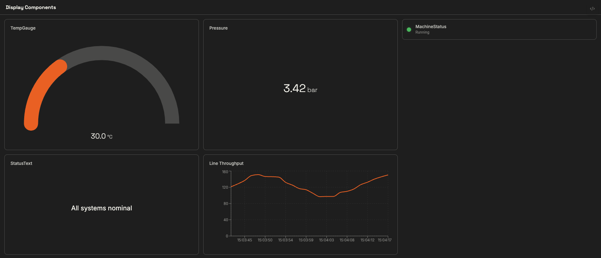Click the 80 y-axis label
The image size is (601, 258).
pyautogui.click(x=226, y=204)
